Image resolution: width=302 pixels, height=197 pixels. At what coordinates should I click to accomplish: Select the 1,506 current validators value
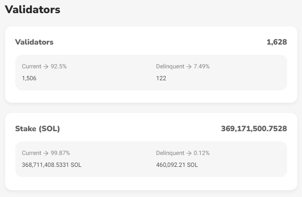(x=29, y=78)
